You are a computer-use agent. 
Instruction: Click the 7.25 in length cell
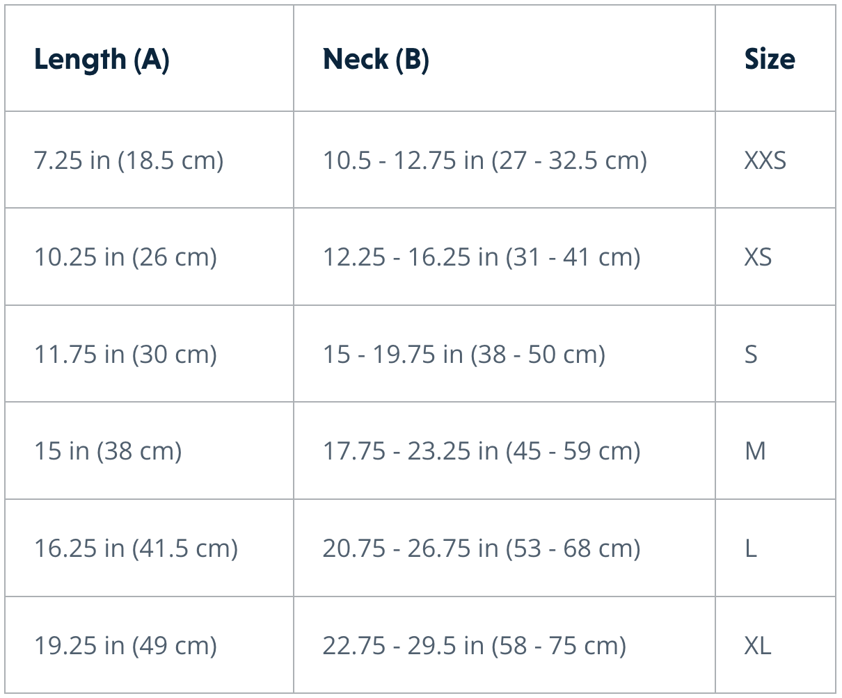pyautogui.click(x=129, y=161)
